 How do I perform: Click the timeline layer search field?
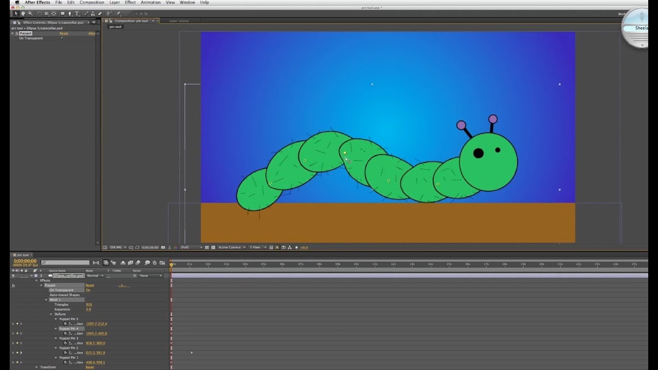[x=65, y=263]
